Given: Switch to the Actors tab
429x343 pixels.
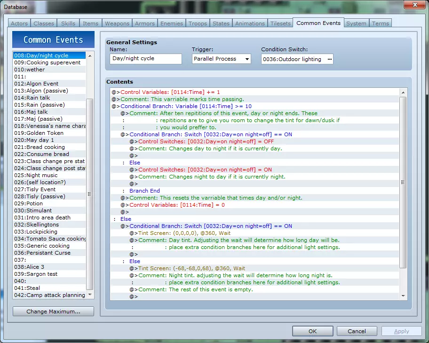Looking at the screenshot, I should (x=19, y=23).
